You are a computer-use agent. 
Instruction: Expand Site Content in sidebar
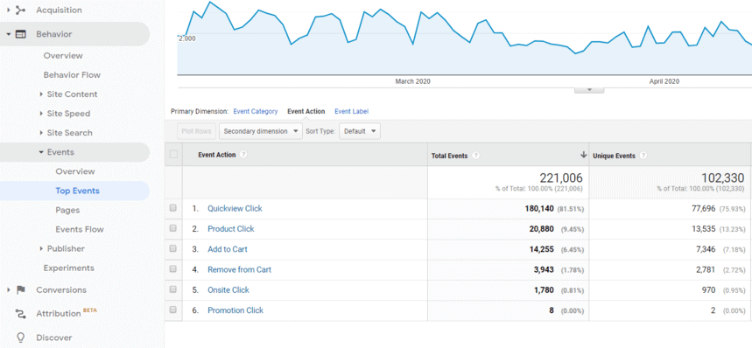pos(42,94)
